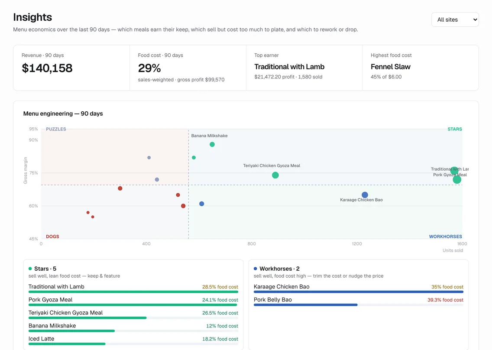Image resolution: width=492 pixels, height=350 pixels.
Task: Open Traditional with Lamb row in Stars list
Action: click(133, 288)
